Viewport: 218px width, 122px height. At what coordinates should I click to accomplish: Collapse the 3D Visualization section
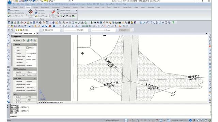tap(35, 69)
